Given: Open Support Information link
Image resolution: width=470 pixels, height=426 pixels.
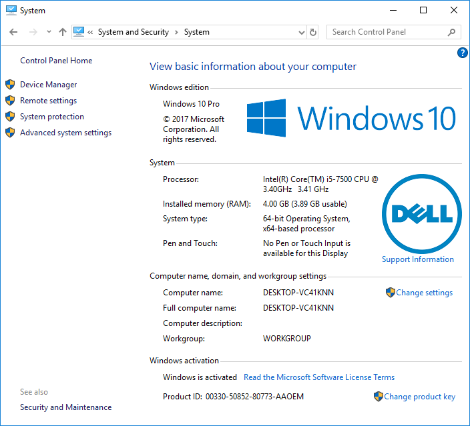Looking at the screenshot, I should click(x=417, y=259).
